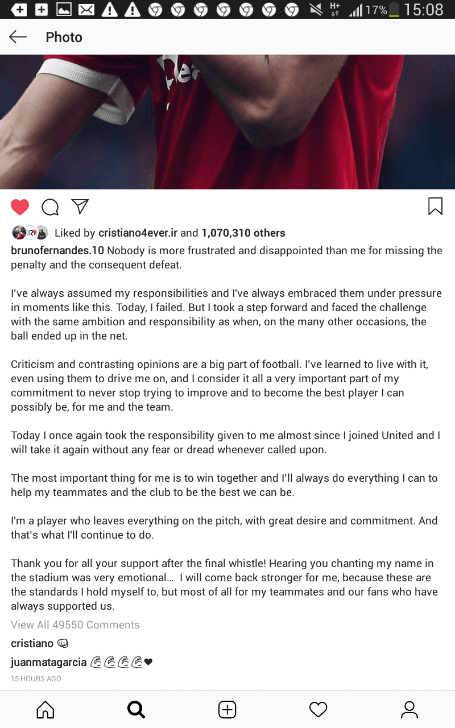Open the Search and explore tab
This screenshot has height=728, width=455.
coord(136,709)
